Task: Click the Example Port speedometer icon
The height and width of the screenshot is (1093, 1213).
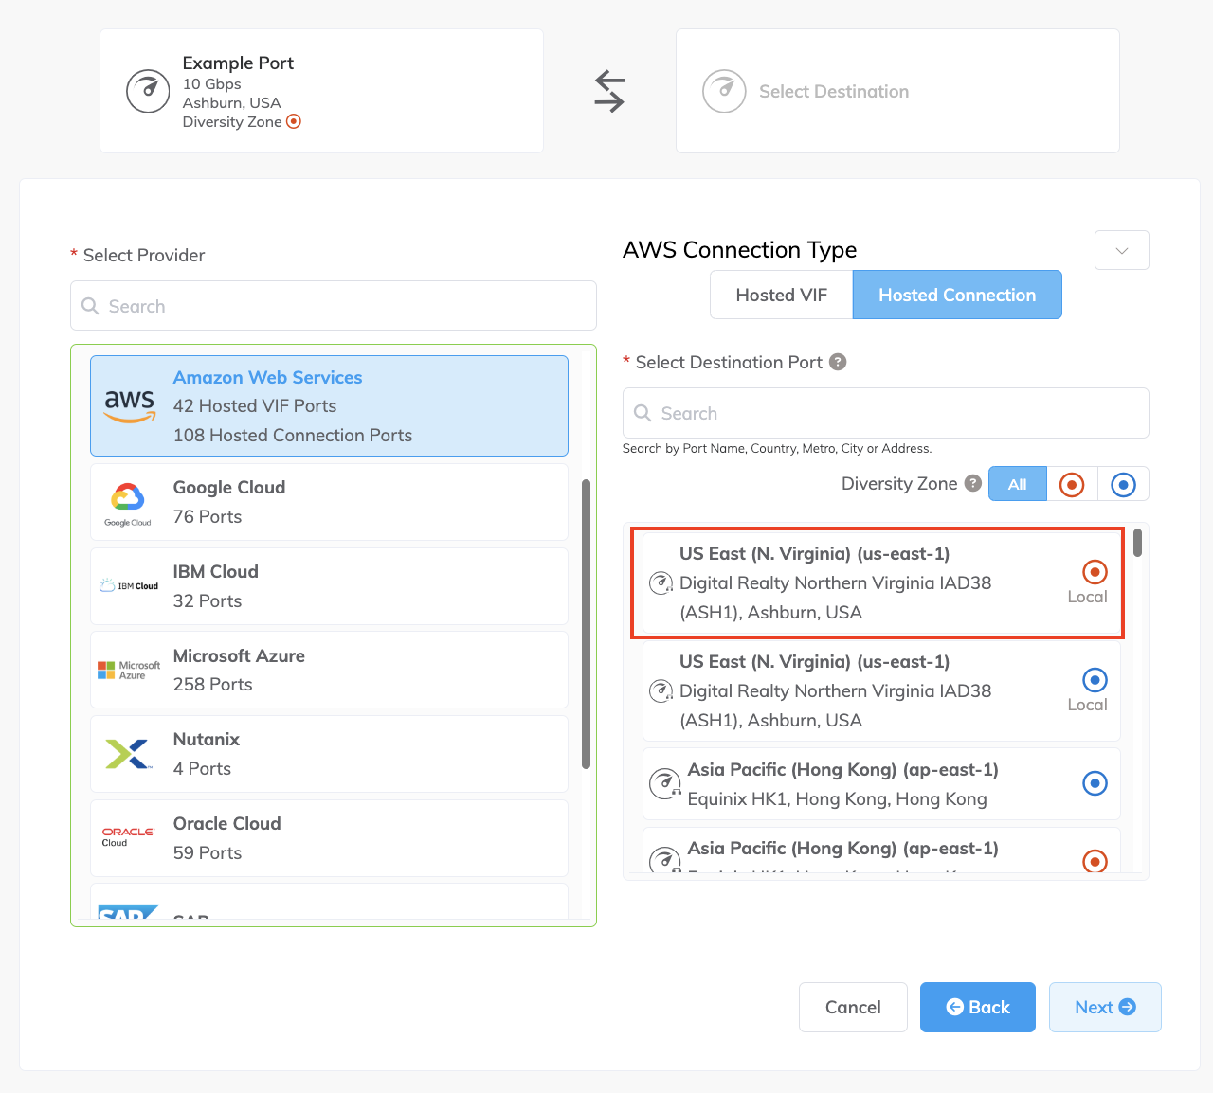Action: click(x=148, y=91)
